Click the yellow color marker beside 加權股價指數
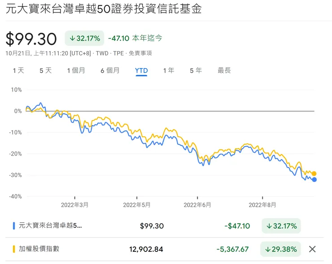Screen dimensions: 332x264 coord(14,249)
